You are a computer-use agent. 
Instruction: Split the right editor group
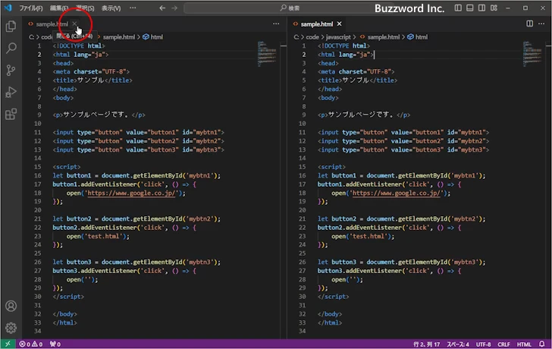click(x=530, y=24)
